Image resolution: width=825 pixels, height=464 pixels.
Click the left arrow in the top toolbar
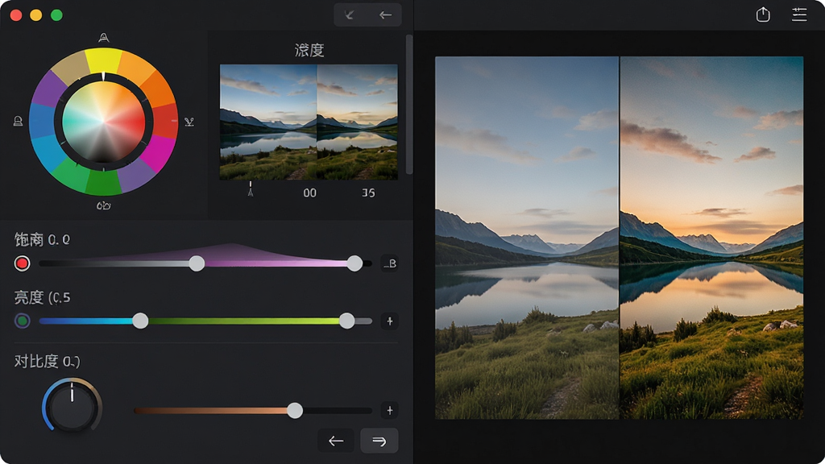pyautogui.click(x=386, y=14)
